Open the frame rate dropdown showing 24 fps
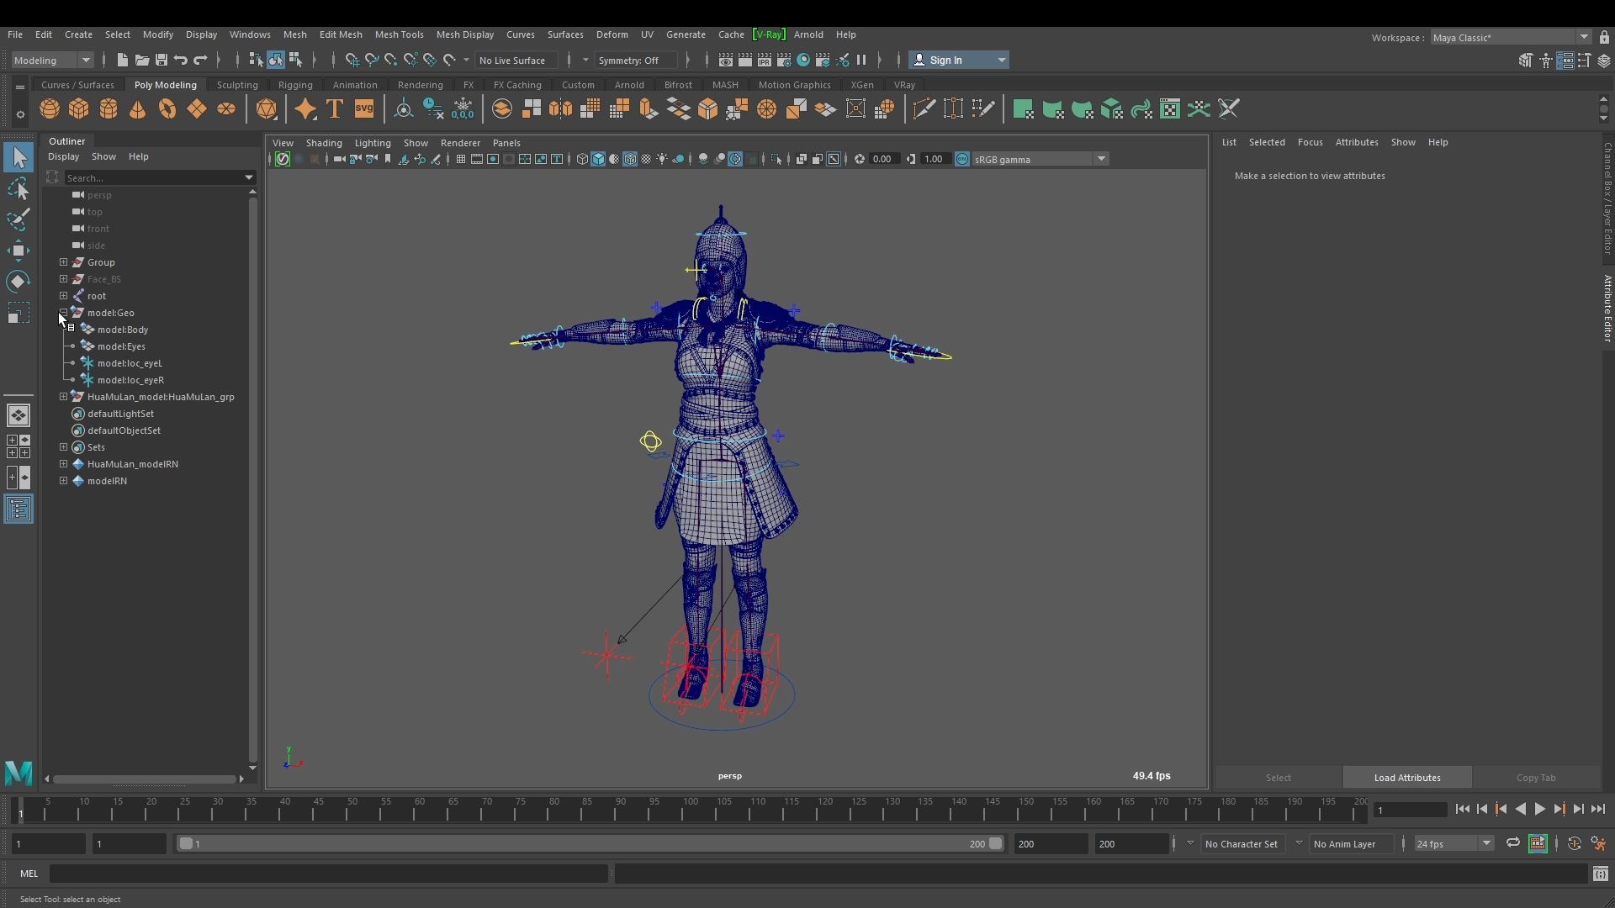The width and height of the screenshot is (1615, 908). click(x=1485, y=843)
